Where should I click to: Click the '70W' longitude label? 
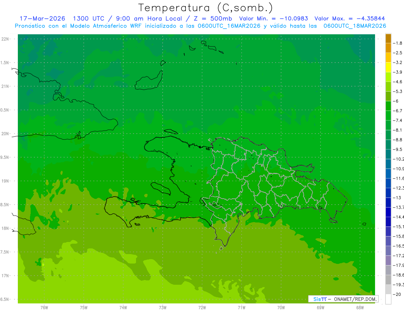[281, 308]
